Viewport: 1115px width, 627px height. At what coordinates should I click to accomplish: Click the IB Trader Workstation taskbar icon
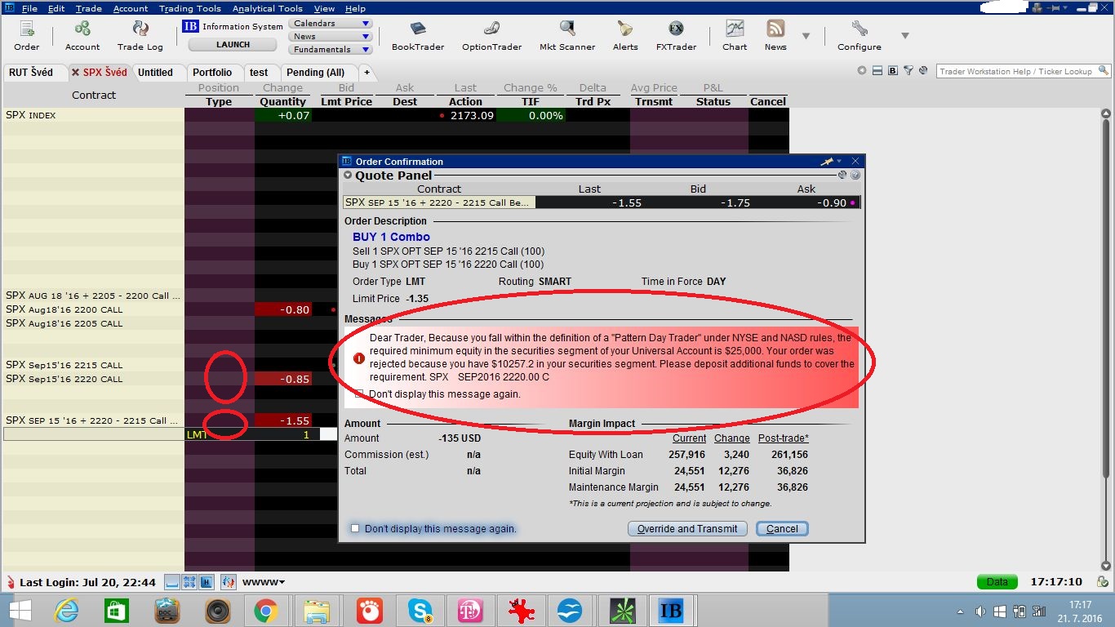pyautogui.click(x=670, y=610)
